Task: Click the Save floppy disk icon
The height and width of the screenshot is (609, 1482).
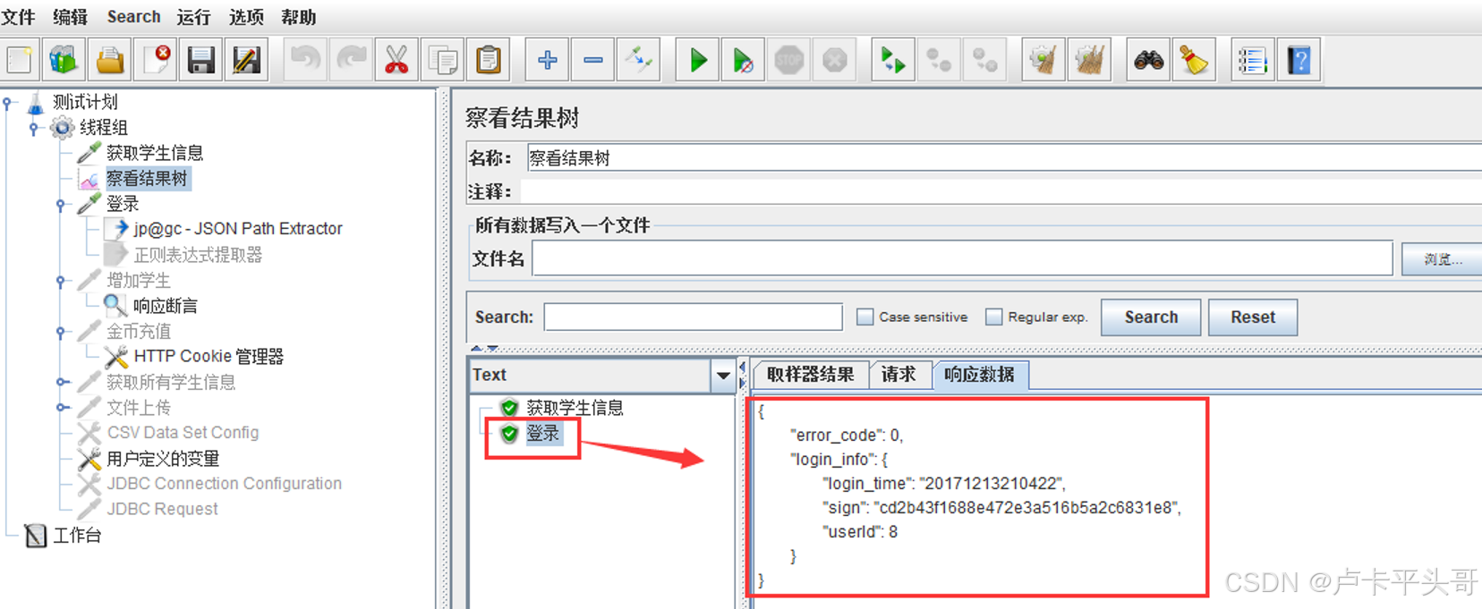Action: click(201, 60)
